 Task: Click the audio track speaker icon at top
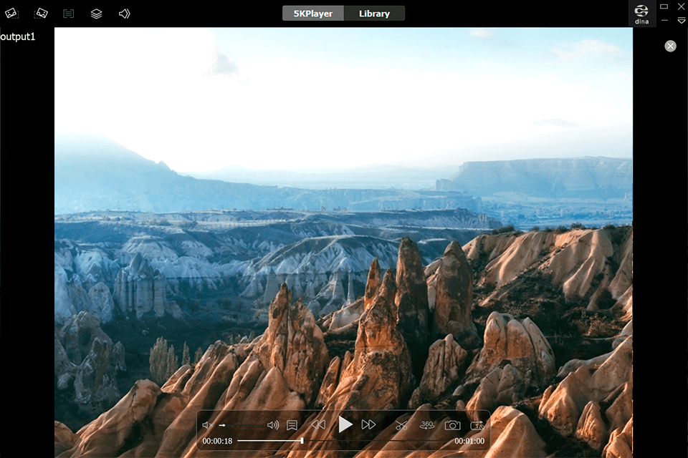[x=124, y=14]
